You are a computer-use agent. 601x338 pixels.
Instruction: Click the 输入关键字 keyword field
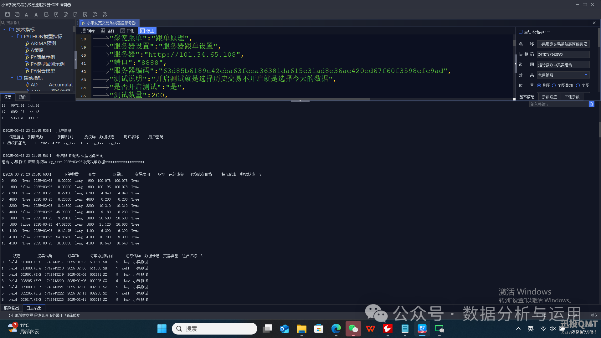click(x=559, y=104)
